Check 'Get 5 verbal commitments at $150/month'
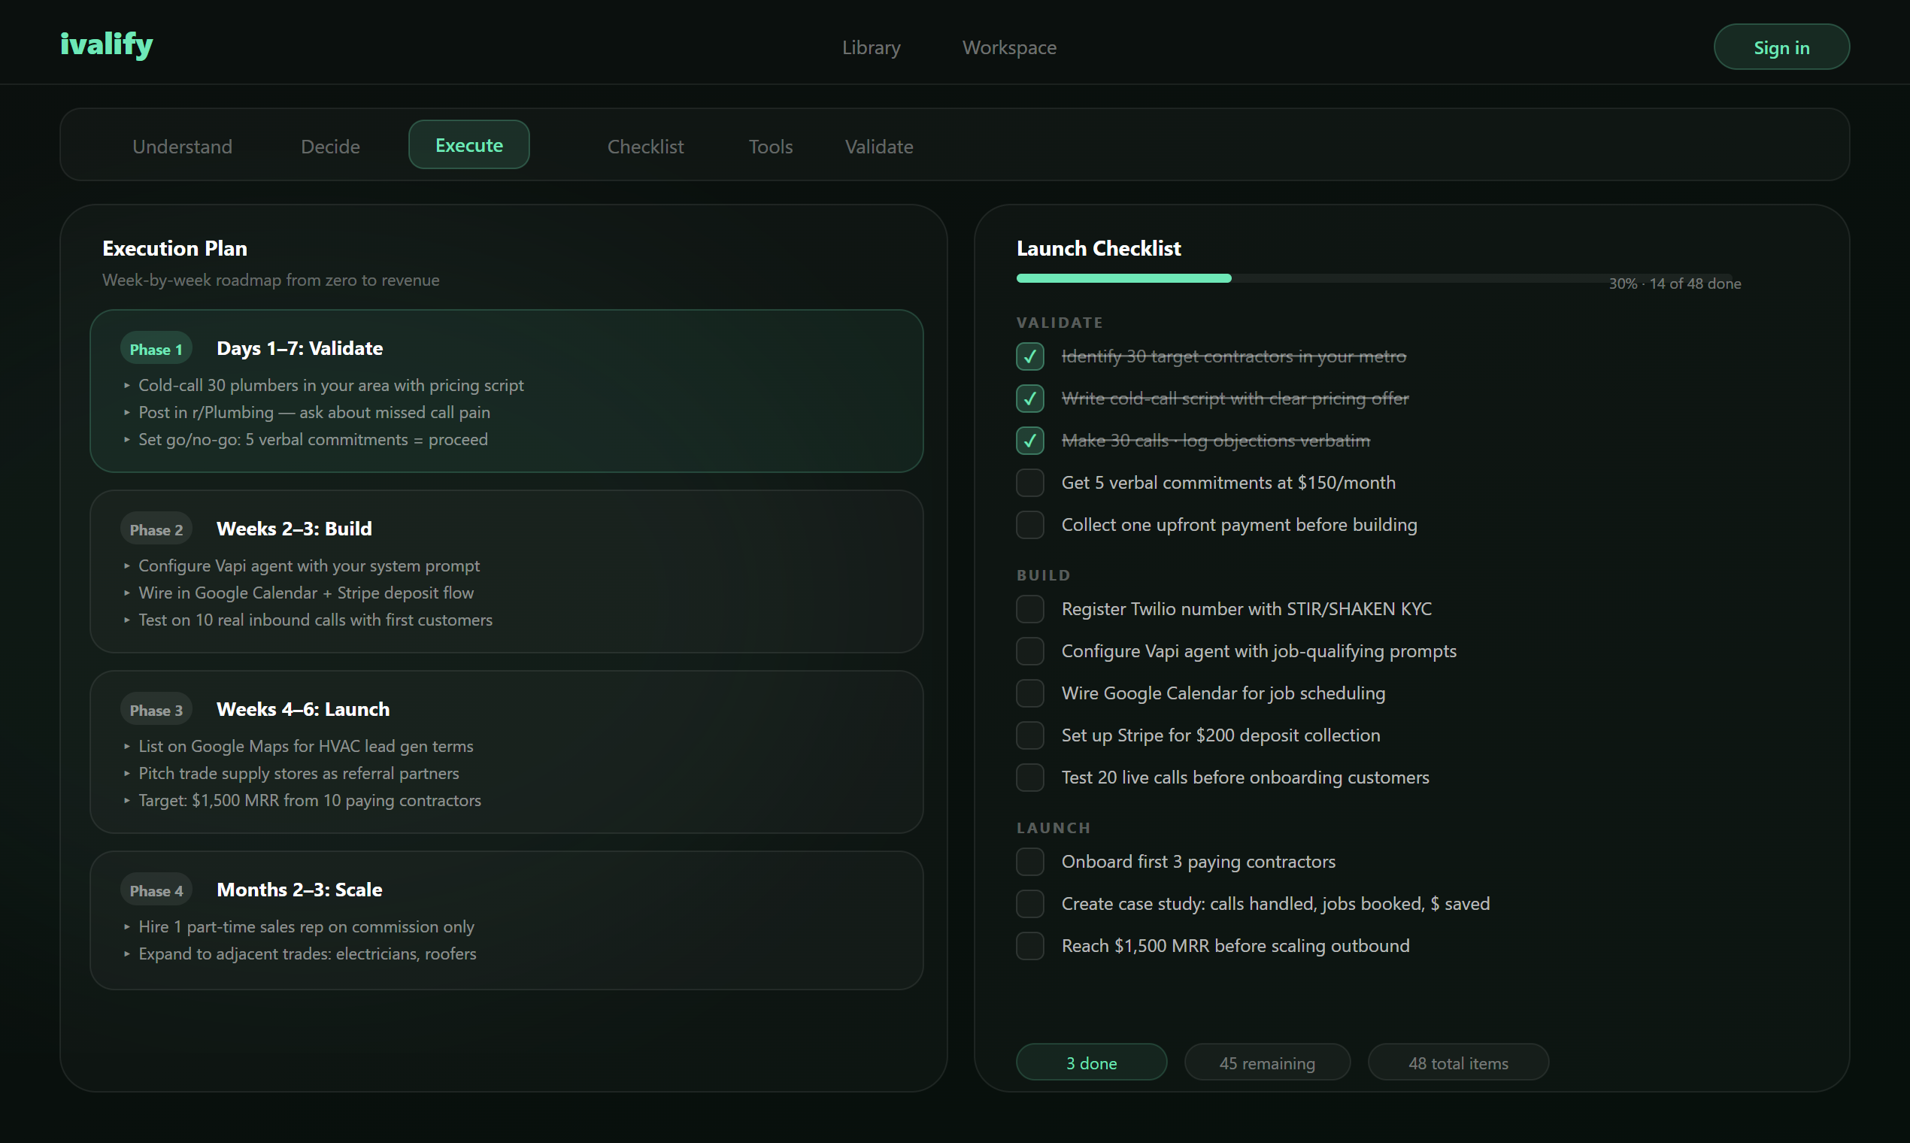The image size is (1910, 1143). click(x=1029, y=483)
